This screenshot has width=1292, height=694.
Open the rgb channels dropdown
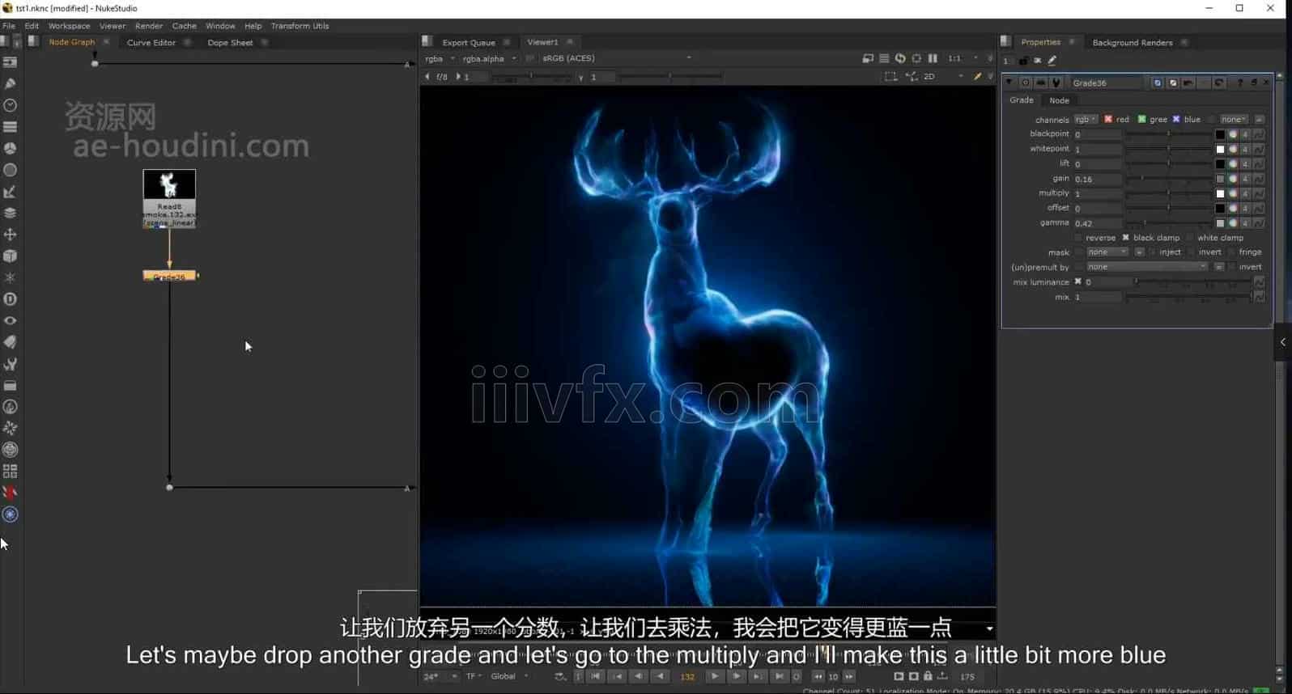(1086, 119)
